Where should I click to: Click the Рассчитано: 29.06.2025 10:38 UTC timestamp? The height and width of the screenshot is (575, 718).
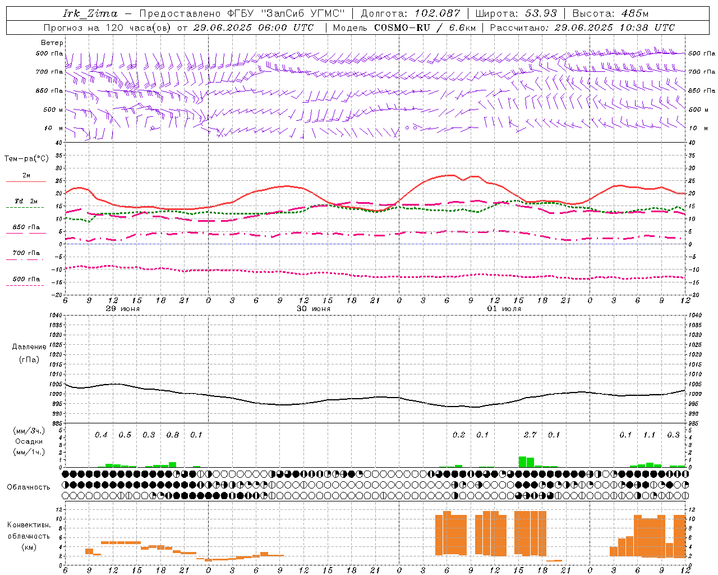pos(583,28)
